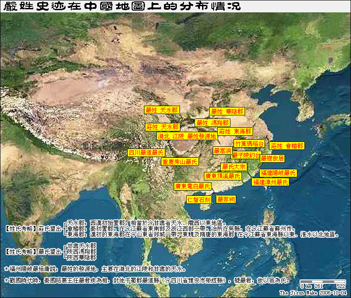Click the 嚴氏大宗 label
This screenshot has height=298, width=351.
pos(234,167)
